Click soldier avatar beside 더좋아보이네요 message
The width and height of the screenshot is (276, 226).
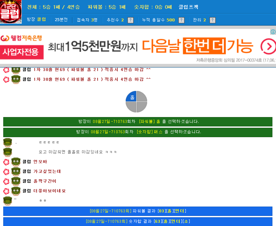click(x=16, y=191)
